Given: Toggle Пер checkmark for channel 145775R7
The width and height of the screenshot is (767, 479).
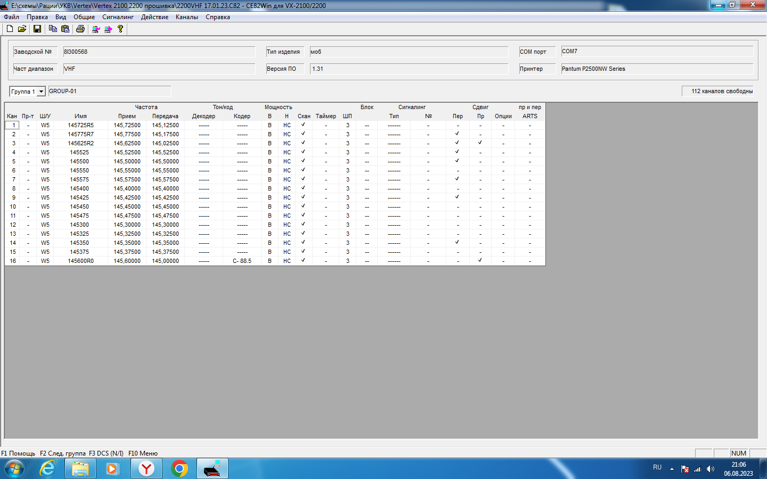Looking at the screenshot, I should tap(457, 134).
